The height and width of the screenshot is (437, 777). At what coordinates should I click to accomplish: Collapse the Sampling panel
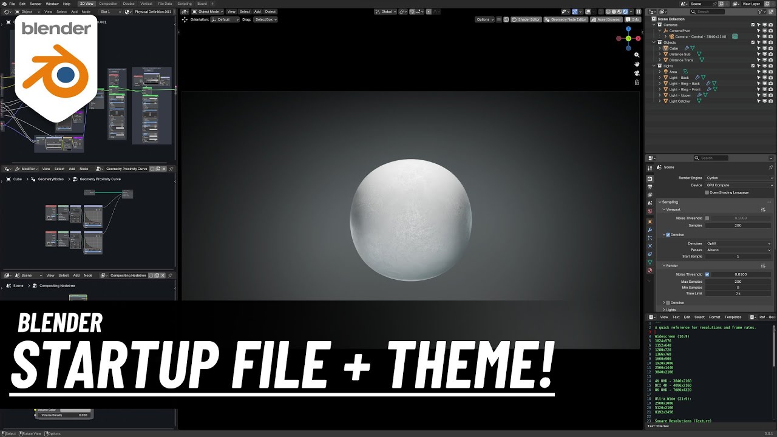click(659, 202)
